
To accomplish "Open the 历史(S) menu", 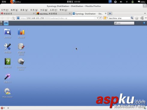I will pyautogui.click(x=34, y=10).
